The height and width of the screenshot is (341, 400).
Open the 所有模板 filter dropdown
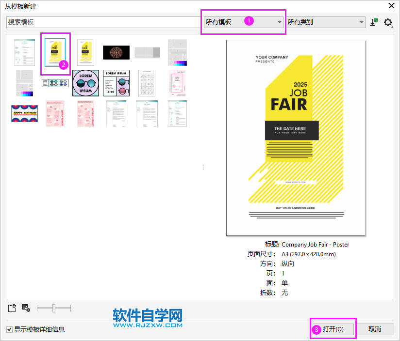pos(243,22)
